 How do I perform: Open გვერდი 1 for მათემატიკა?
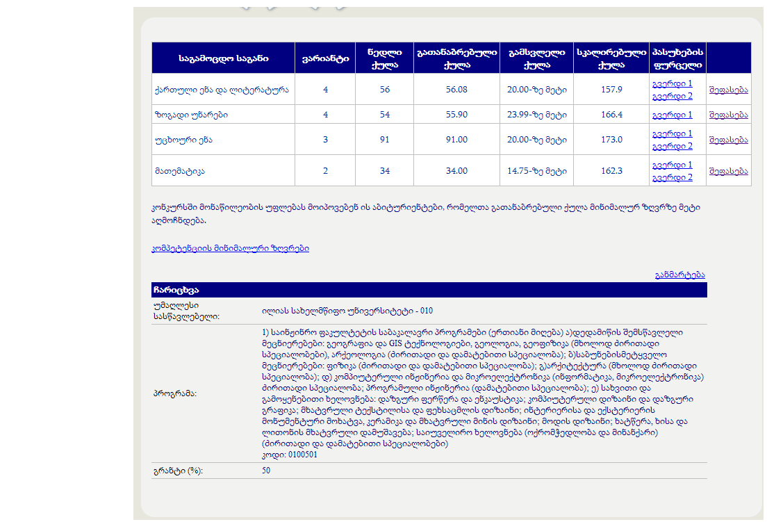[x=672, y=165]
